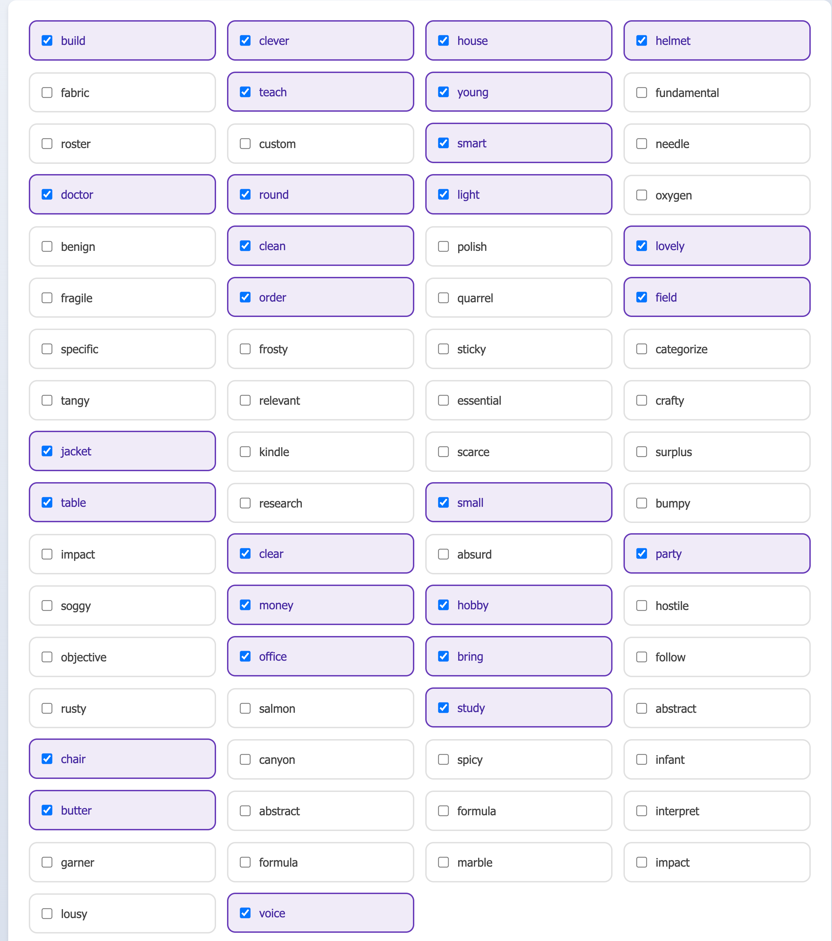This screenshot has width=832, height=941.
Task: Uncheck the 'build' checkbox
Action: click(x=47, y=40)
